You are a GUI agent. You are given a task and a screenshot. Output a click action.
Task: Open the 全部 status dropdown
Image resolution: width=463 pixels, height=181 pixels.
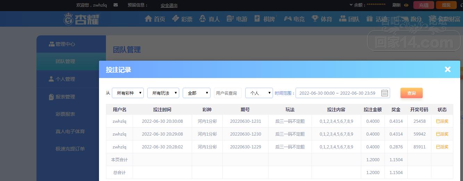pyautogui.click(x=197, y=93)
